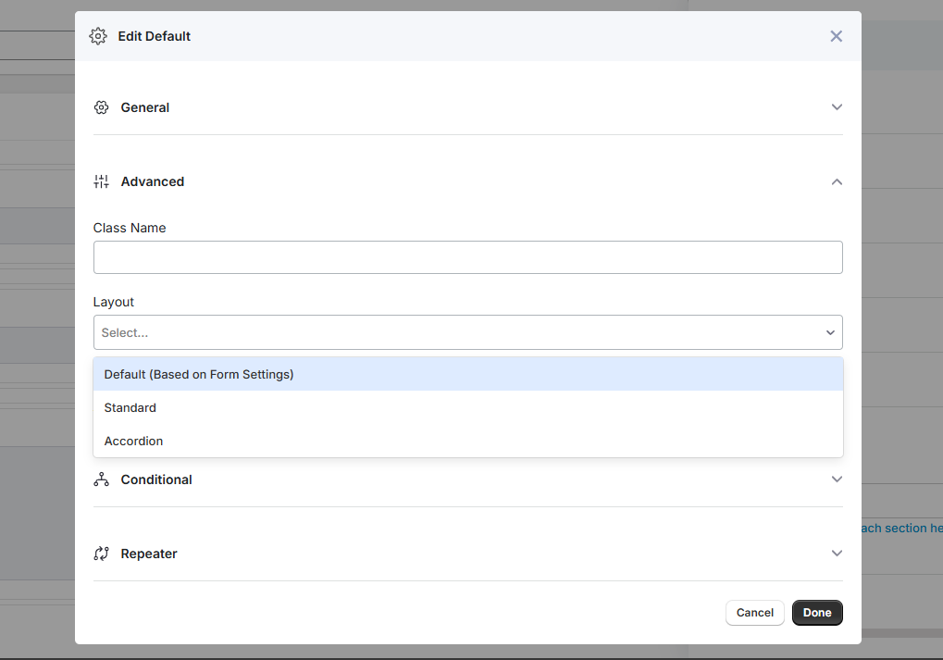This screenshot has width=943, height=660.
Task: Click the General section heading text
Action: point(145,107)
